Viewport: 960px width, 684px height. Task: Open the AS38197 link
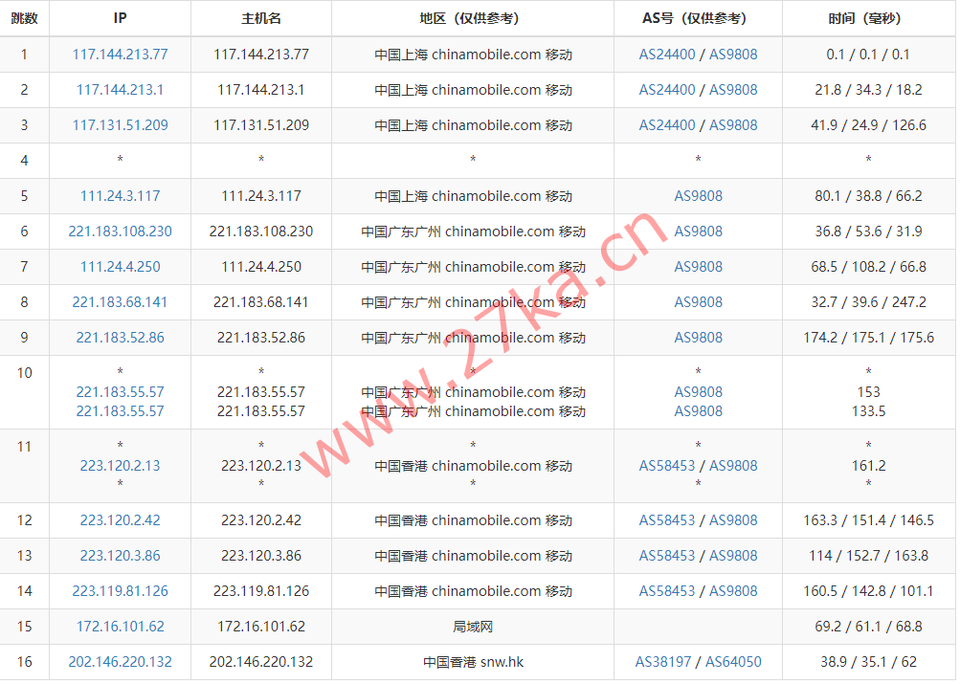tap(663, 662)
